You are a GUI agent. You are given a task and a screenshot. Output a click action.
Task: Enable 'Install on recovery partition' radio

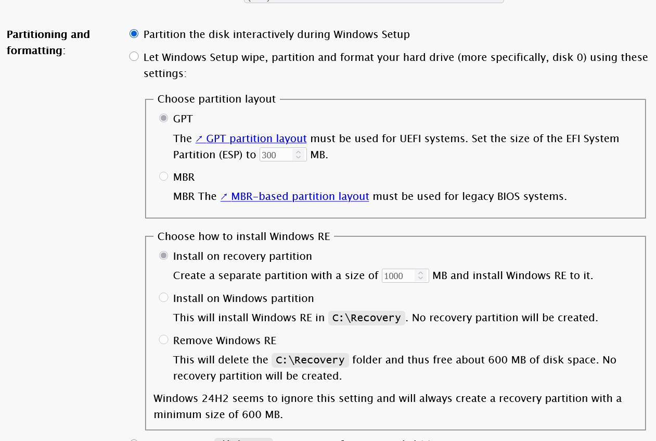[164, 256]
